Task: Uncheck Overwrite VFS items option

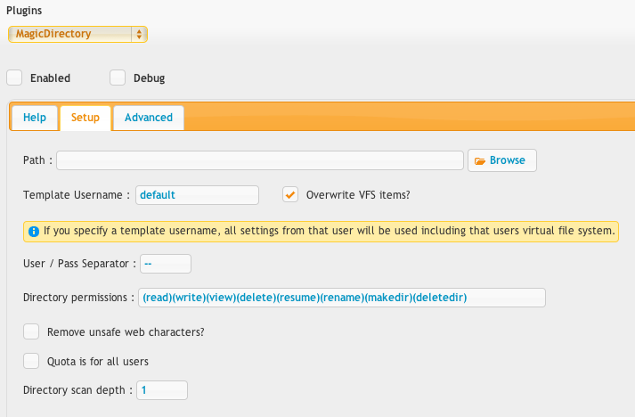Action: pos(290,194)
